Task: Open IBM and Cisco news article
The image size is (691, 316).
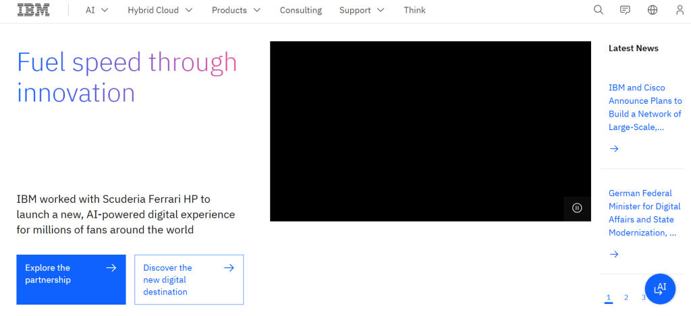Action: pos(644,107)
